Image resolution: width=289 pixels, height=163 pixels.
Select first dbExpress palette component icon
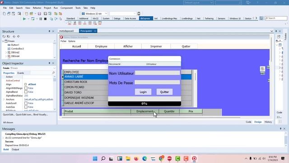pyautogui.click(x=70, y=23)
